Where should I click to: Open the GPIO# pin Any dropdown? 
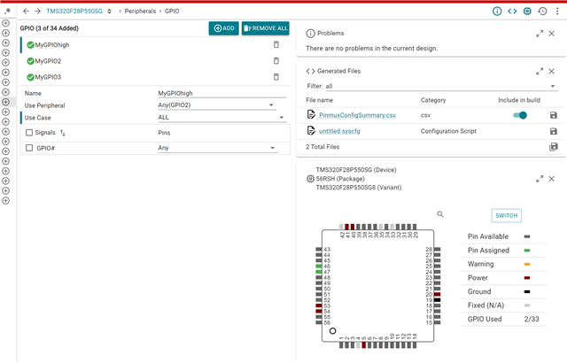coord(217,148)
